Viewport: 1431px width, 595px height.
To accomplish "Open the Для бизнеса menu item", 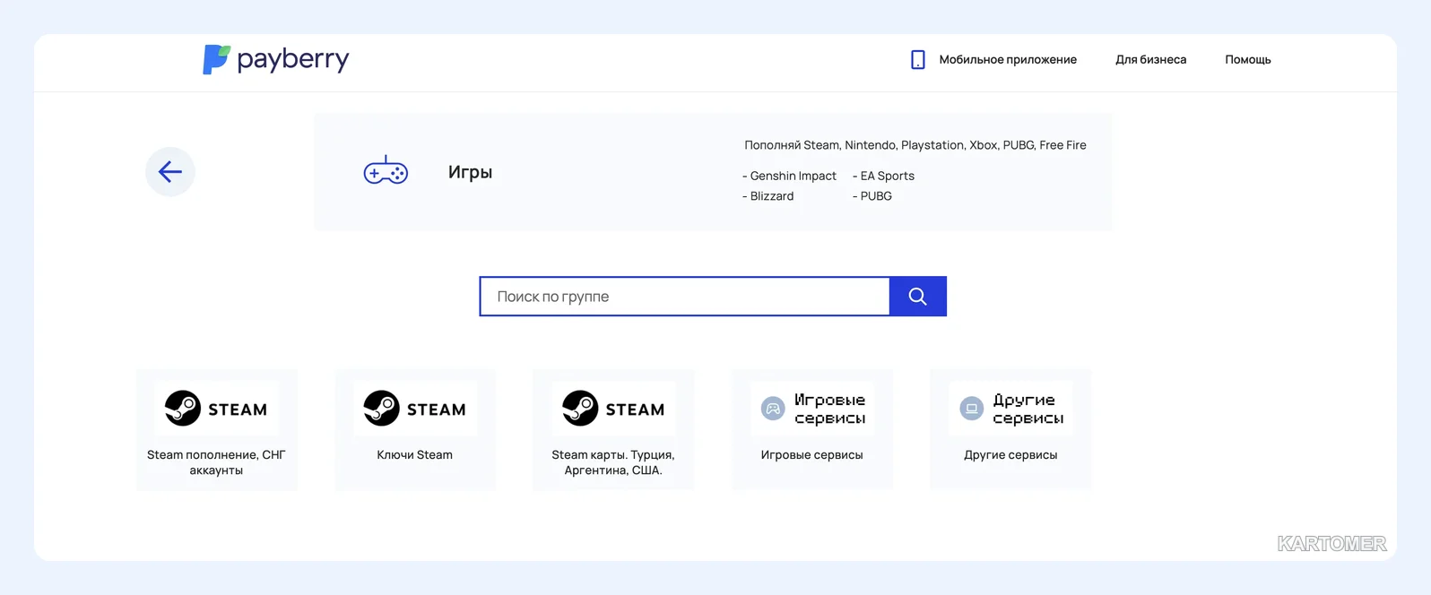I will pos(1150,59).
